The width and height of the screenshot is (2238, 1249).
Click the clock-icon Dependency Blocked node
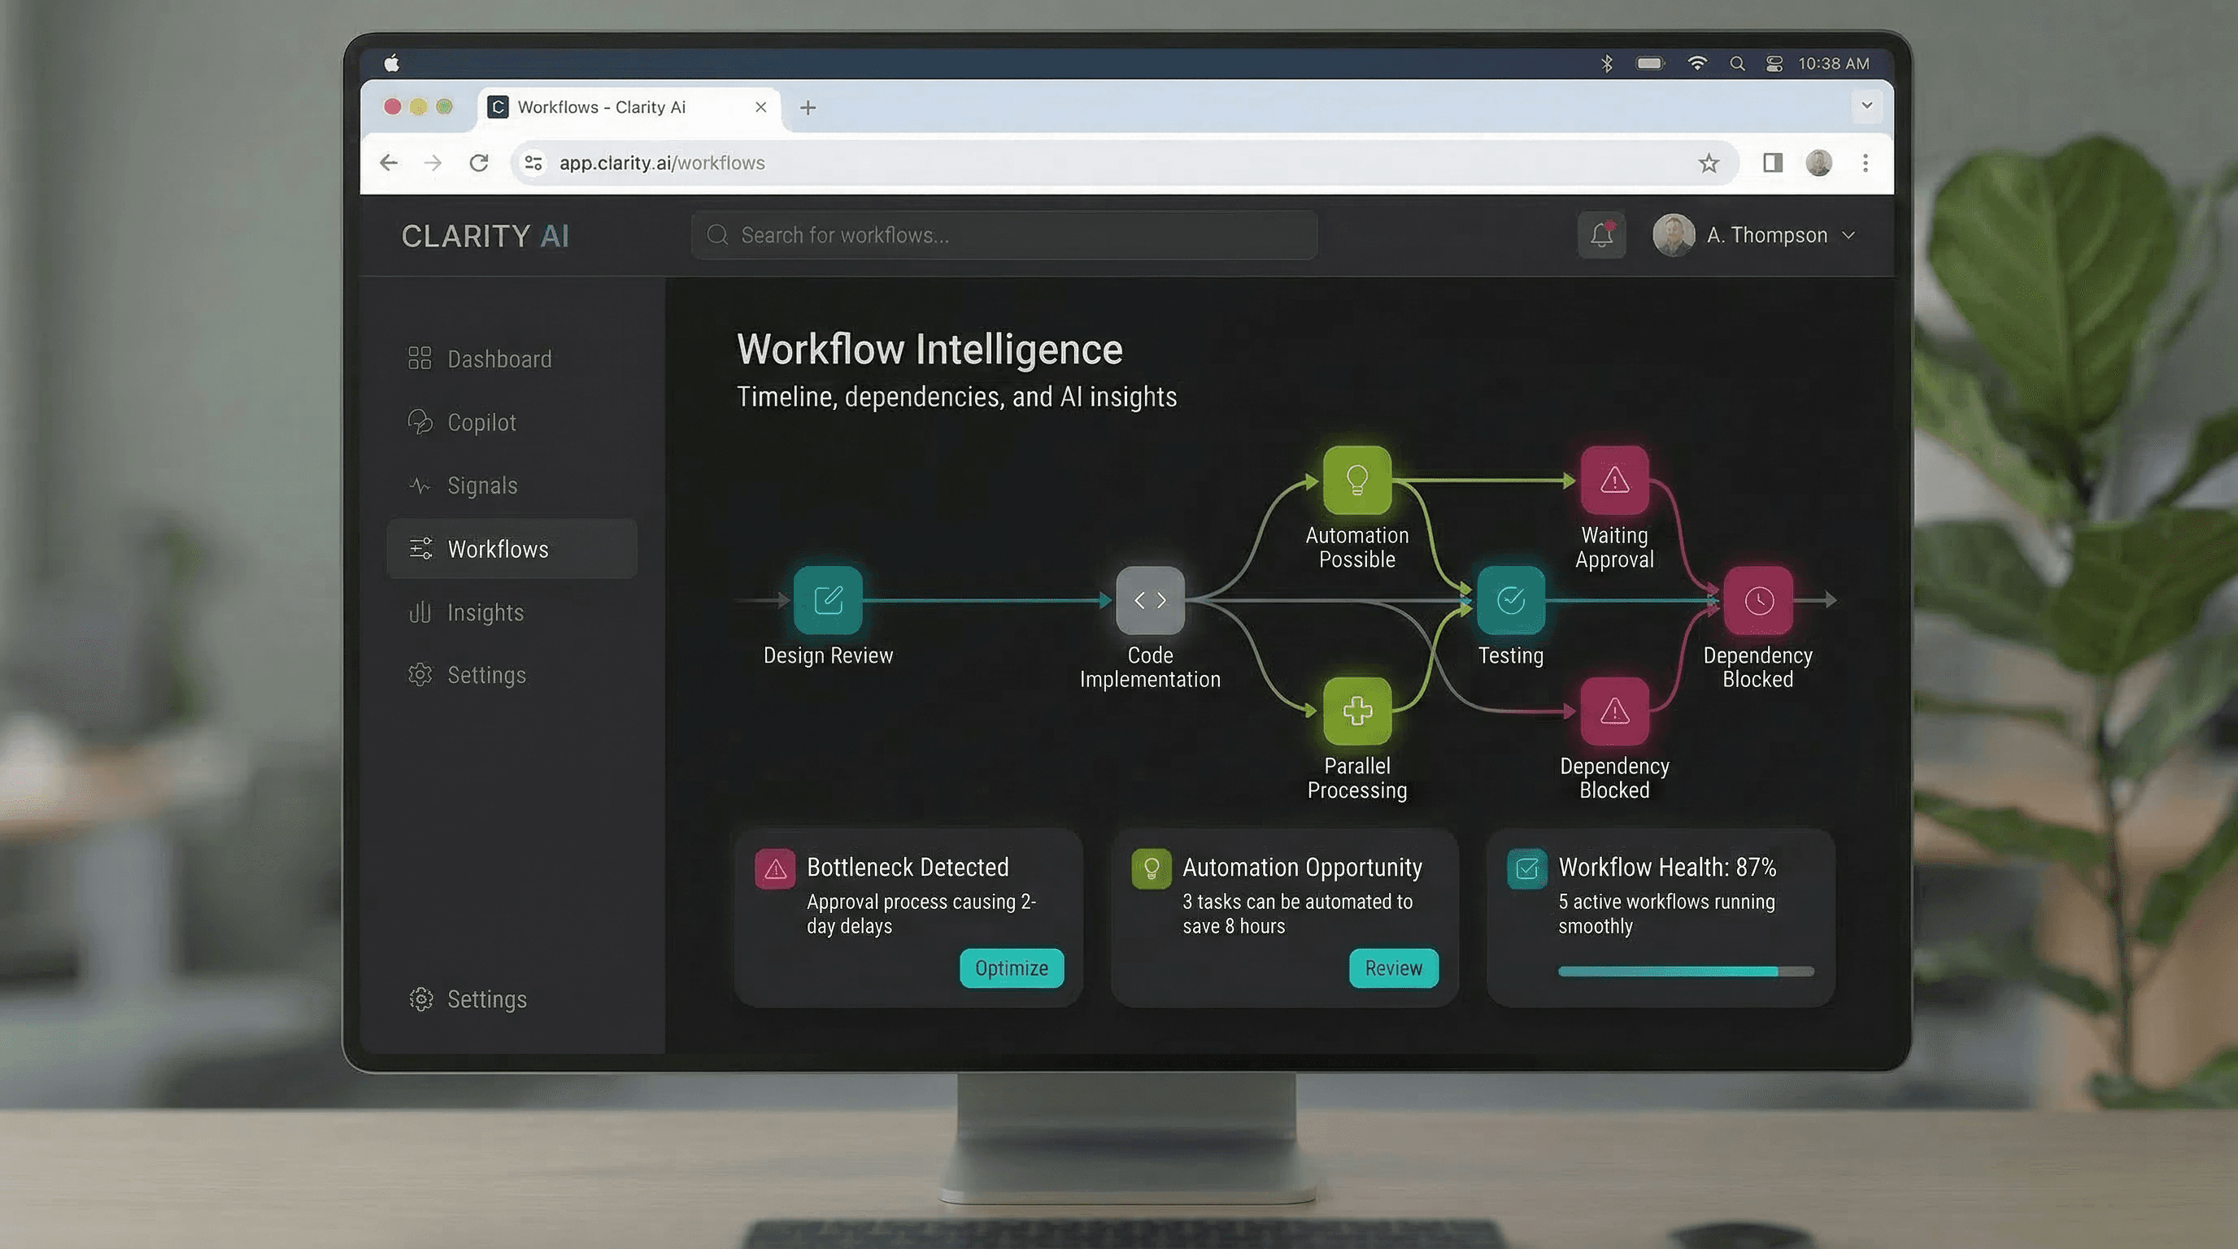point(1758,599)
